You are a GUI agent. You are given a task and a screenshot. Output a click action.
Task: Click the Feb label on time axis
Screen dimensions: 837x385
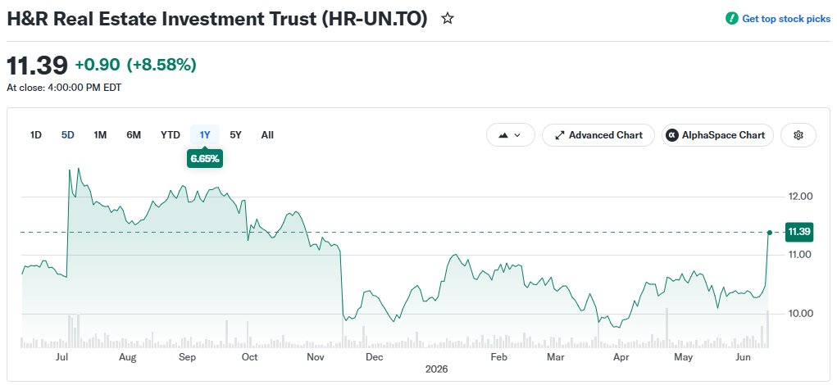point(498,356)
